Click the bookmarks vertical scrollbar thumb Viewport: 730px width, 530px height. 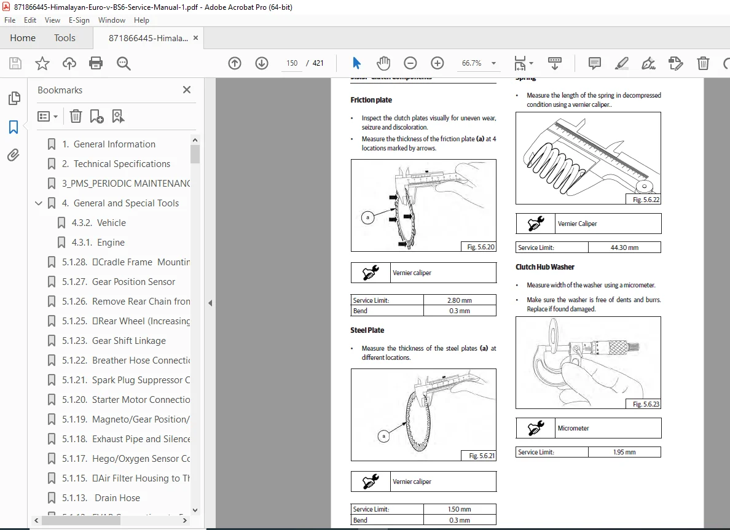point(195,154)
